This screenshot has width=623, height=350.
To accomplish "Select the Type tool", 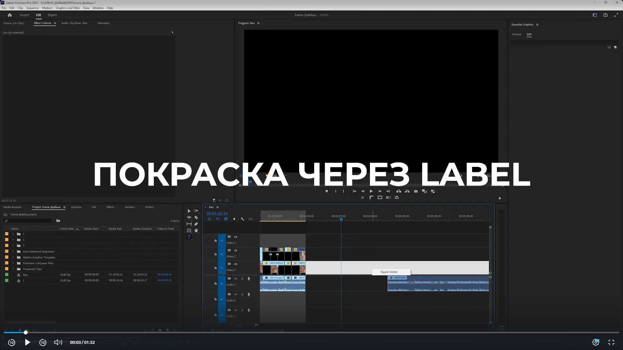I will pos(189,237).
